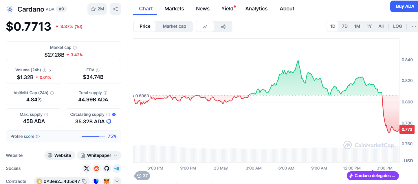Open the About tab
This screenshot has height=184, width=418.
coord(287,9)
